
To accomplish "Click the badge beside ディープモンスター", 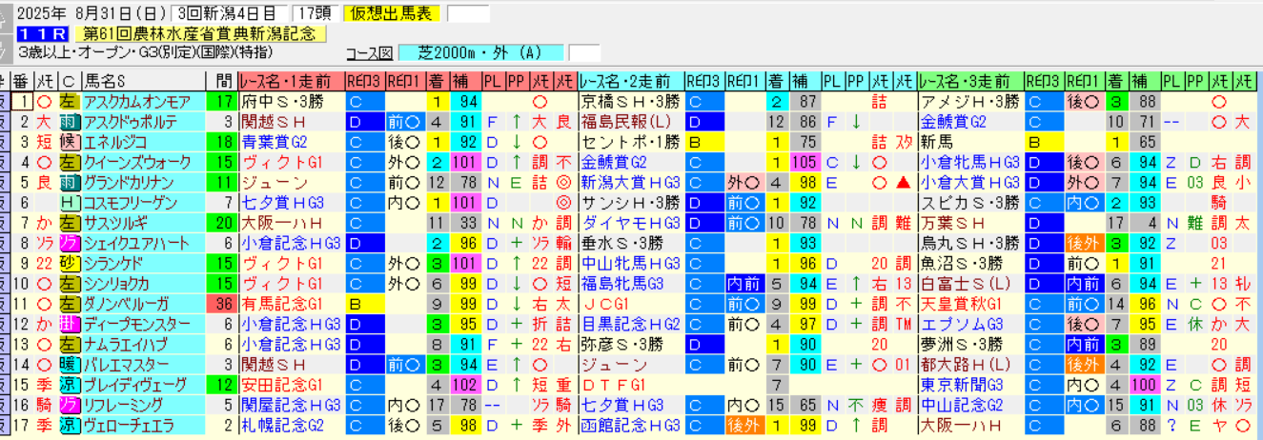I will point(70,324).
